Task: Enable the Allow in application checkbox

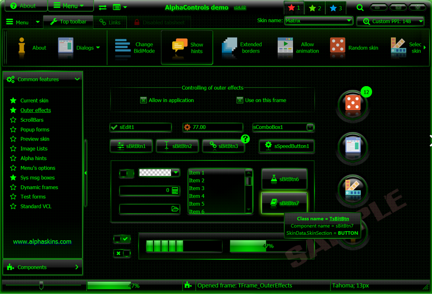Action: [x=143, y=100]
